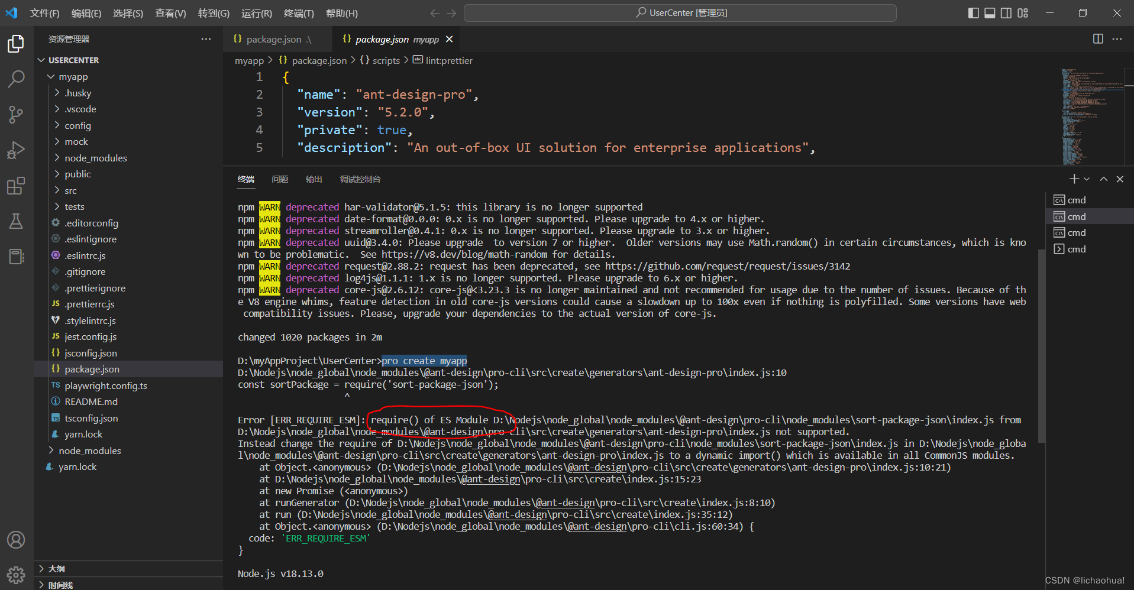Open the launch profile dropdown arrow

click(1087, 179)
